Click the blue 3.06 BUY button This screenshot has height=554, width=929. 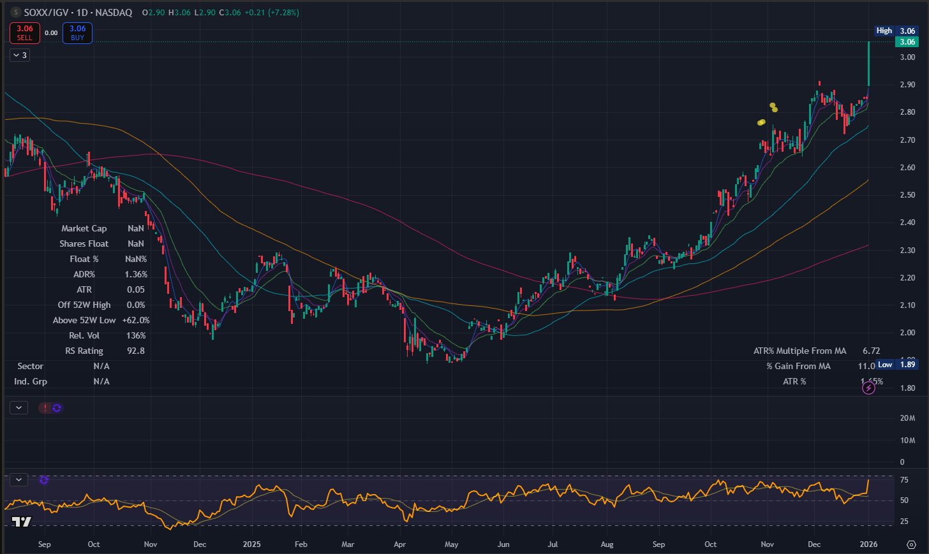(x=77, y=33)
